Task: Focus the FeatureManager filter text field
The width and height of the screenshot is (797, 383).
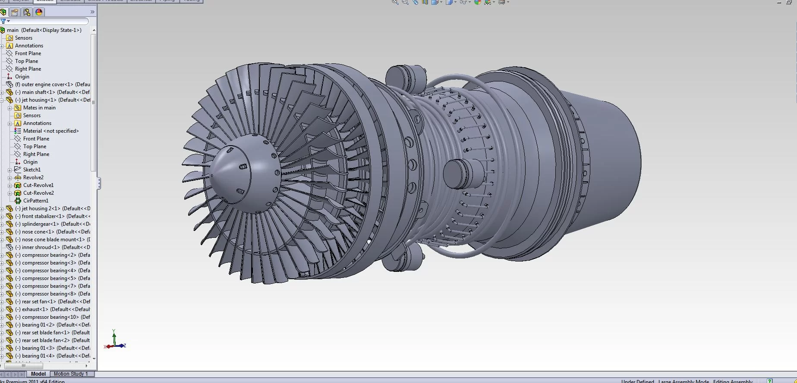Action: coord(50,21)
